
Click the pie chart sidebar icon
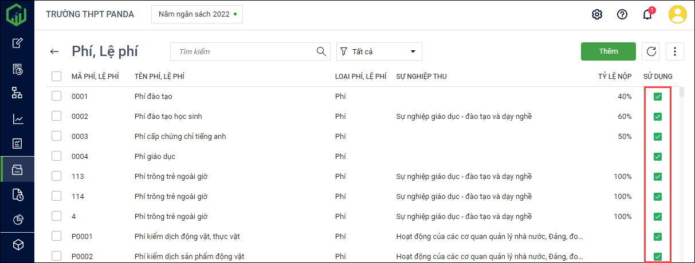tap(18, 220)
